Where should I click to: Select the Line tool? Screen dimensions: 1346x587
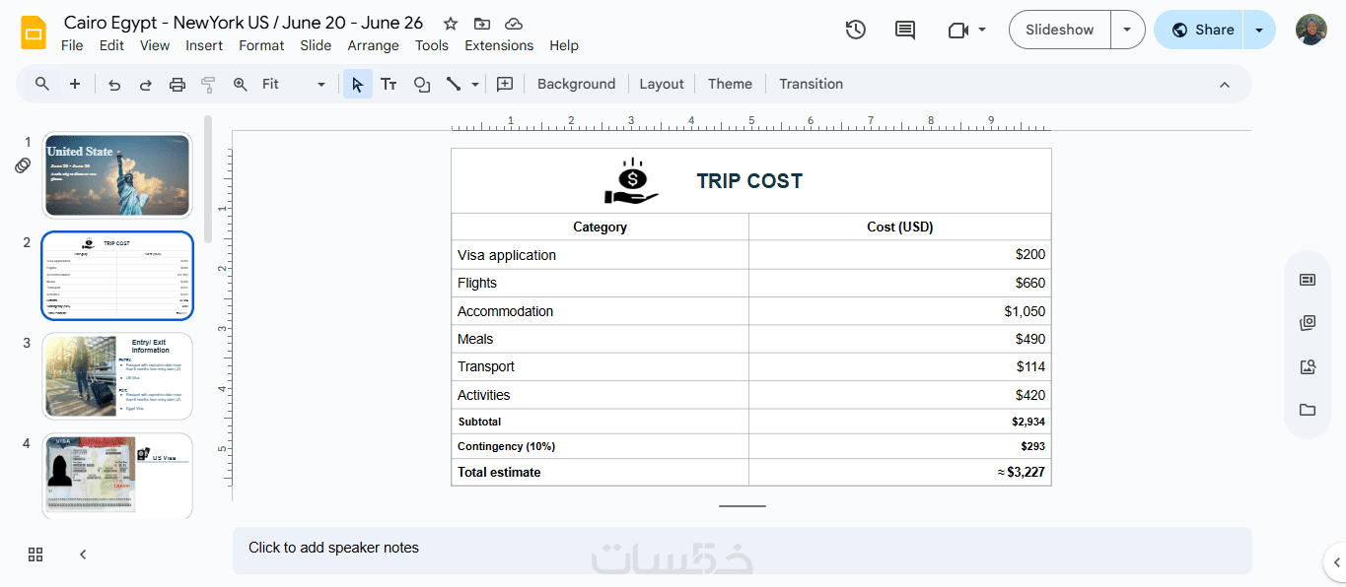(x=454, y=85)
